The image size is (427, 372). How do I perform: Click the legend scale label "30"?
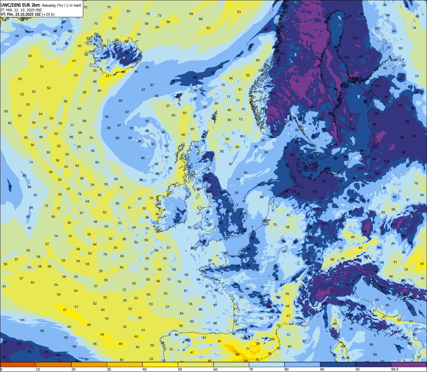109,369
